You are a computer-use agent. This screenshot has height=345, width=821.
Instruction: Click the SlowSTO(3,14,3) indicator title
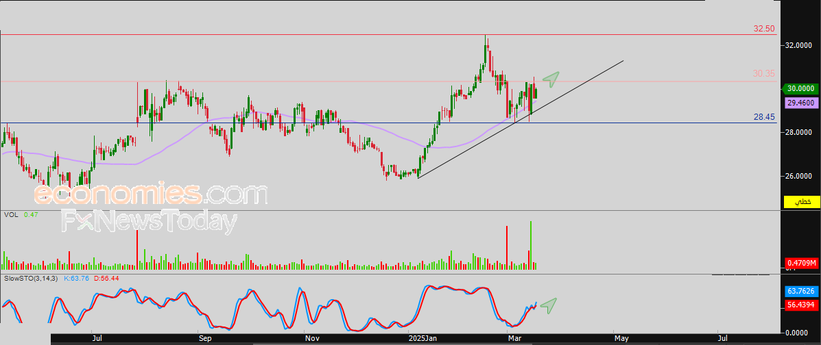coord(31,279)
